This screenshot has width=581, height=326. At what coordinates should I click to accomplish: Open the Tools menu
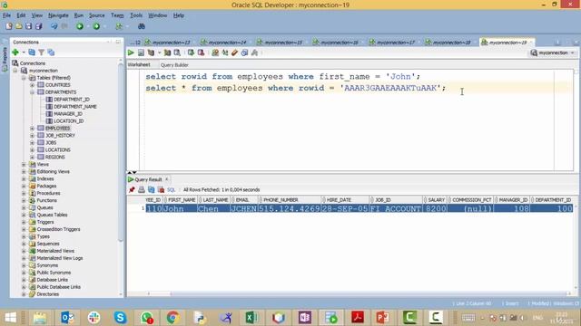tap(136, 15)
